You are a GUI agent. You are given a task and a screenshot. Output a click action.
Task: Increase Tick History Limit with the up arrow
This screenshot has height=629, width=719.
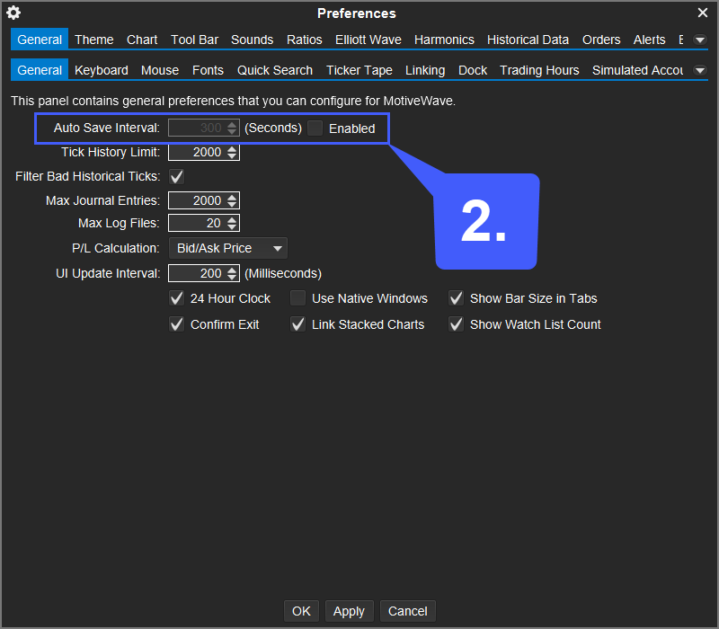[x=231, y=148]
